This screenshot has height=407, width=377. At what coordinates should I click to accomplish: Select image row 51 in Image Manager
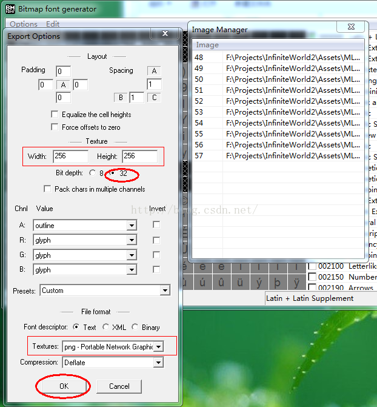click(278, 90)
